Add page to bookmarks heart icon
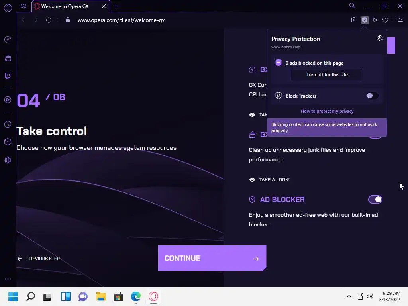Viewport: 408px width, 306px height. tap(385, 20)
